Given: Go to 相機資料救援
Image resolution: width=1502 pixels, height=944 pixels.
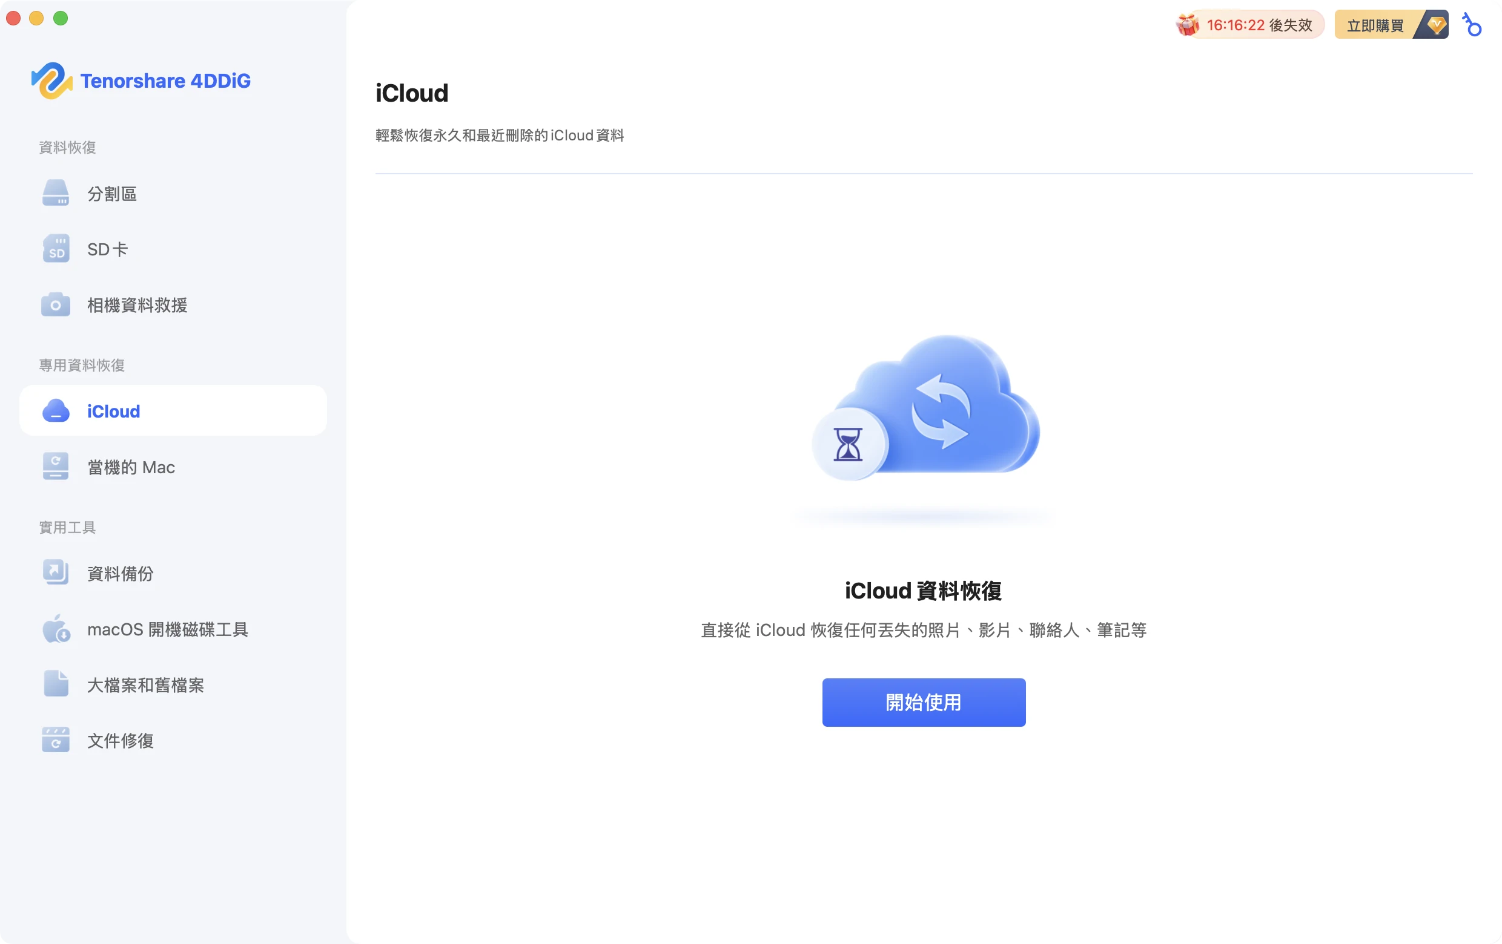Looking at the screenshot, I should (173, 305).
